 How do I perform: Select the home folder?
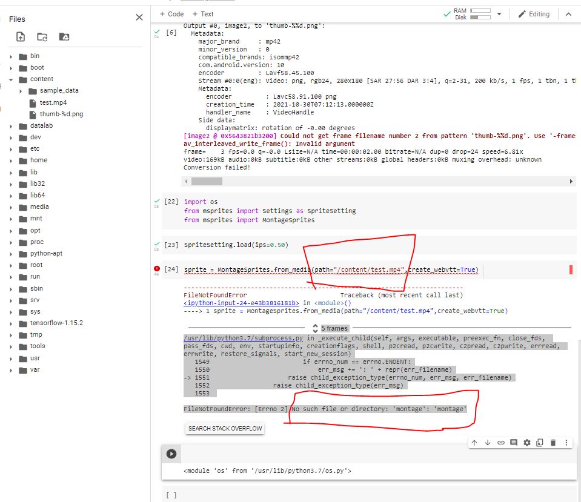39,160
